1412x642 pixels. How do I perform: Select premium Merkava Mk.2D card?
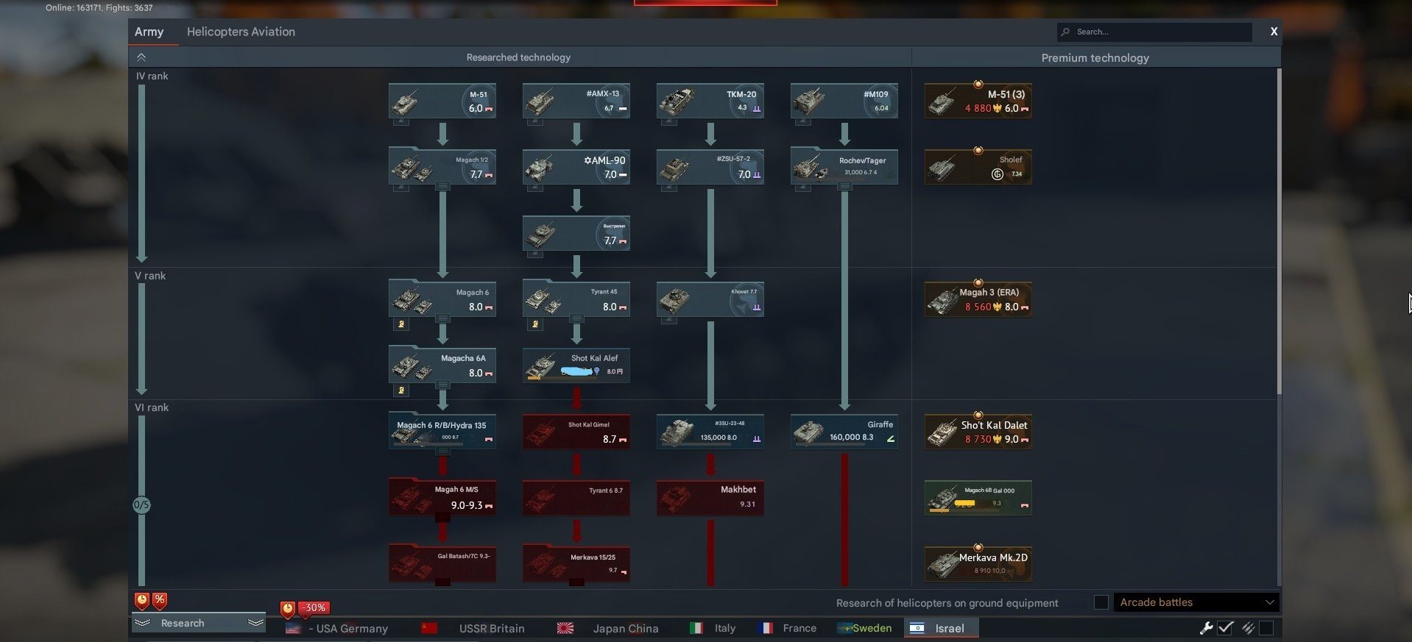point(978,564)
